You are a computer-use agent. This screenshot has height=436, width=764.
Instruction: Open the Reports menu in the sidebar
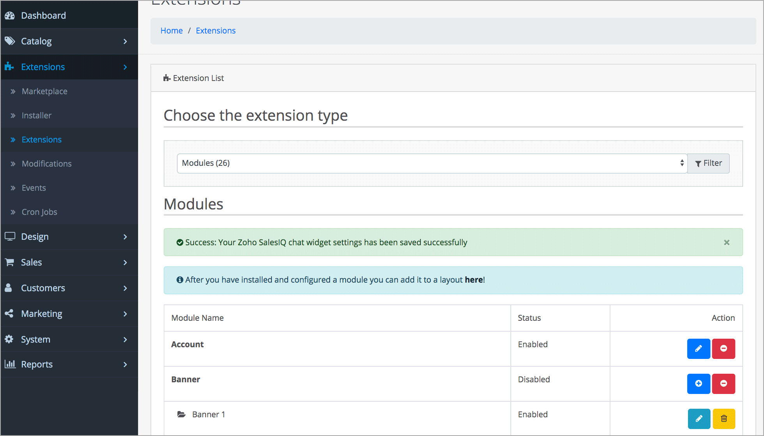69,364
